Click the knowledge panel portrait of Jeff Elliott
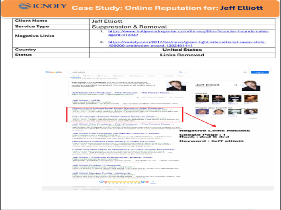 (x=251, y=85)
